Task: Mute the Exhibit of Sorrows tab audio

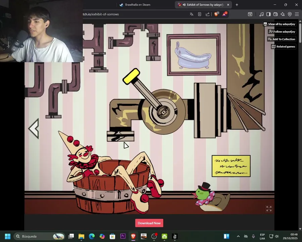Action: tap(184, 5)
